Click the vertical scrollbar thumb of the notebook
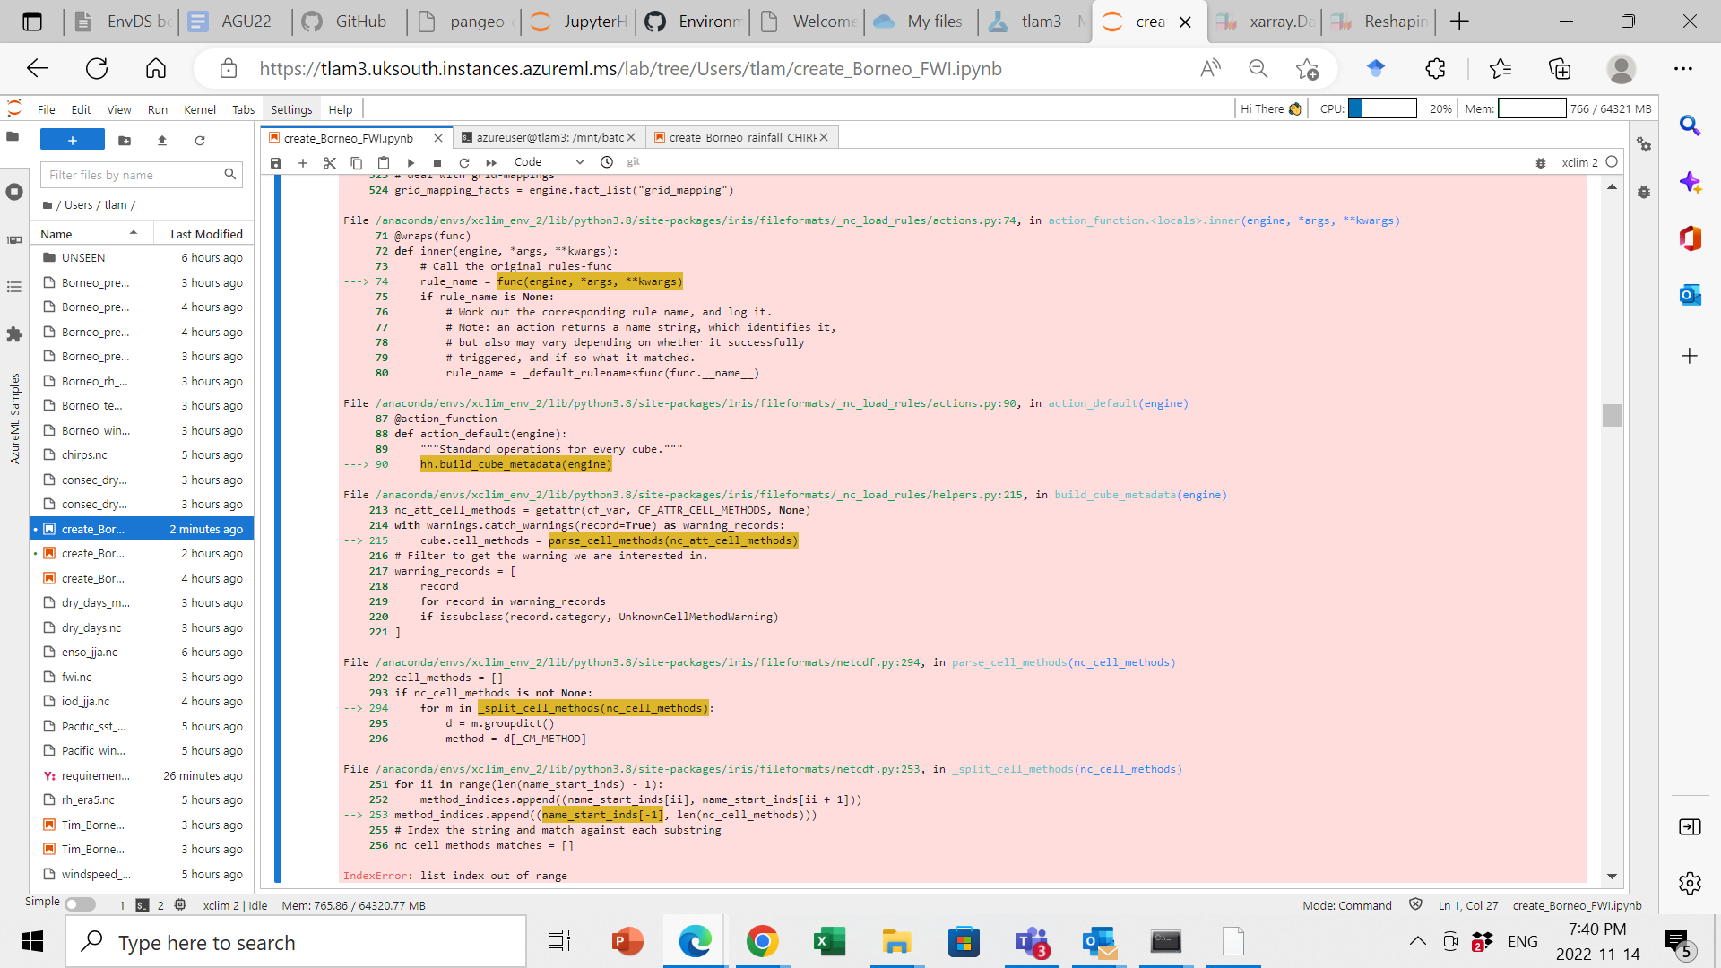Viewport: 1721px width, 968px height. point(1612,415)
